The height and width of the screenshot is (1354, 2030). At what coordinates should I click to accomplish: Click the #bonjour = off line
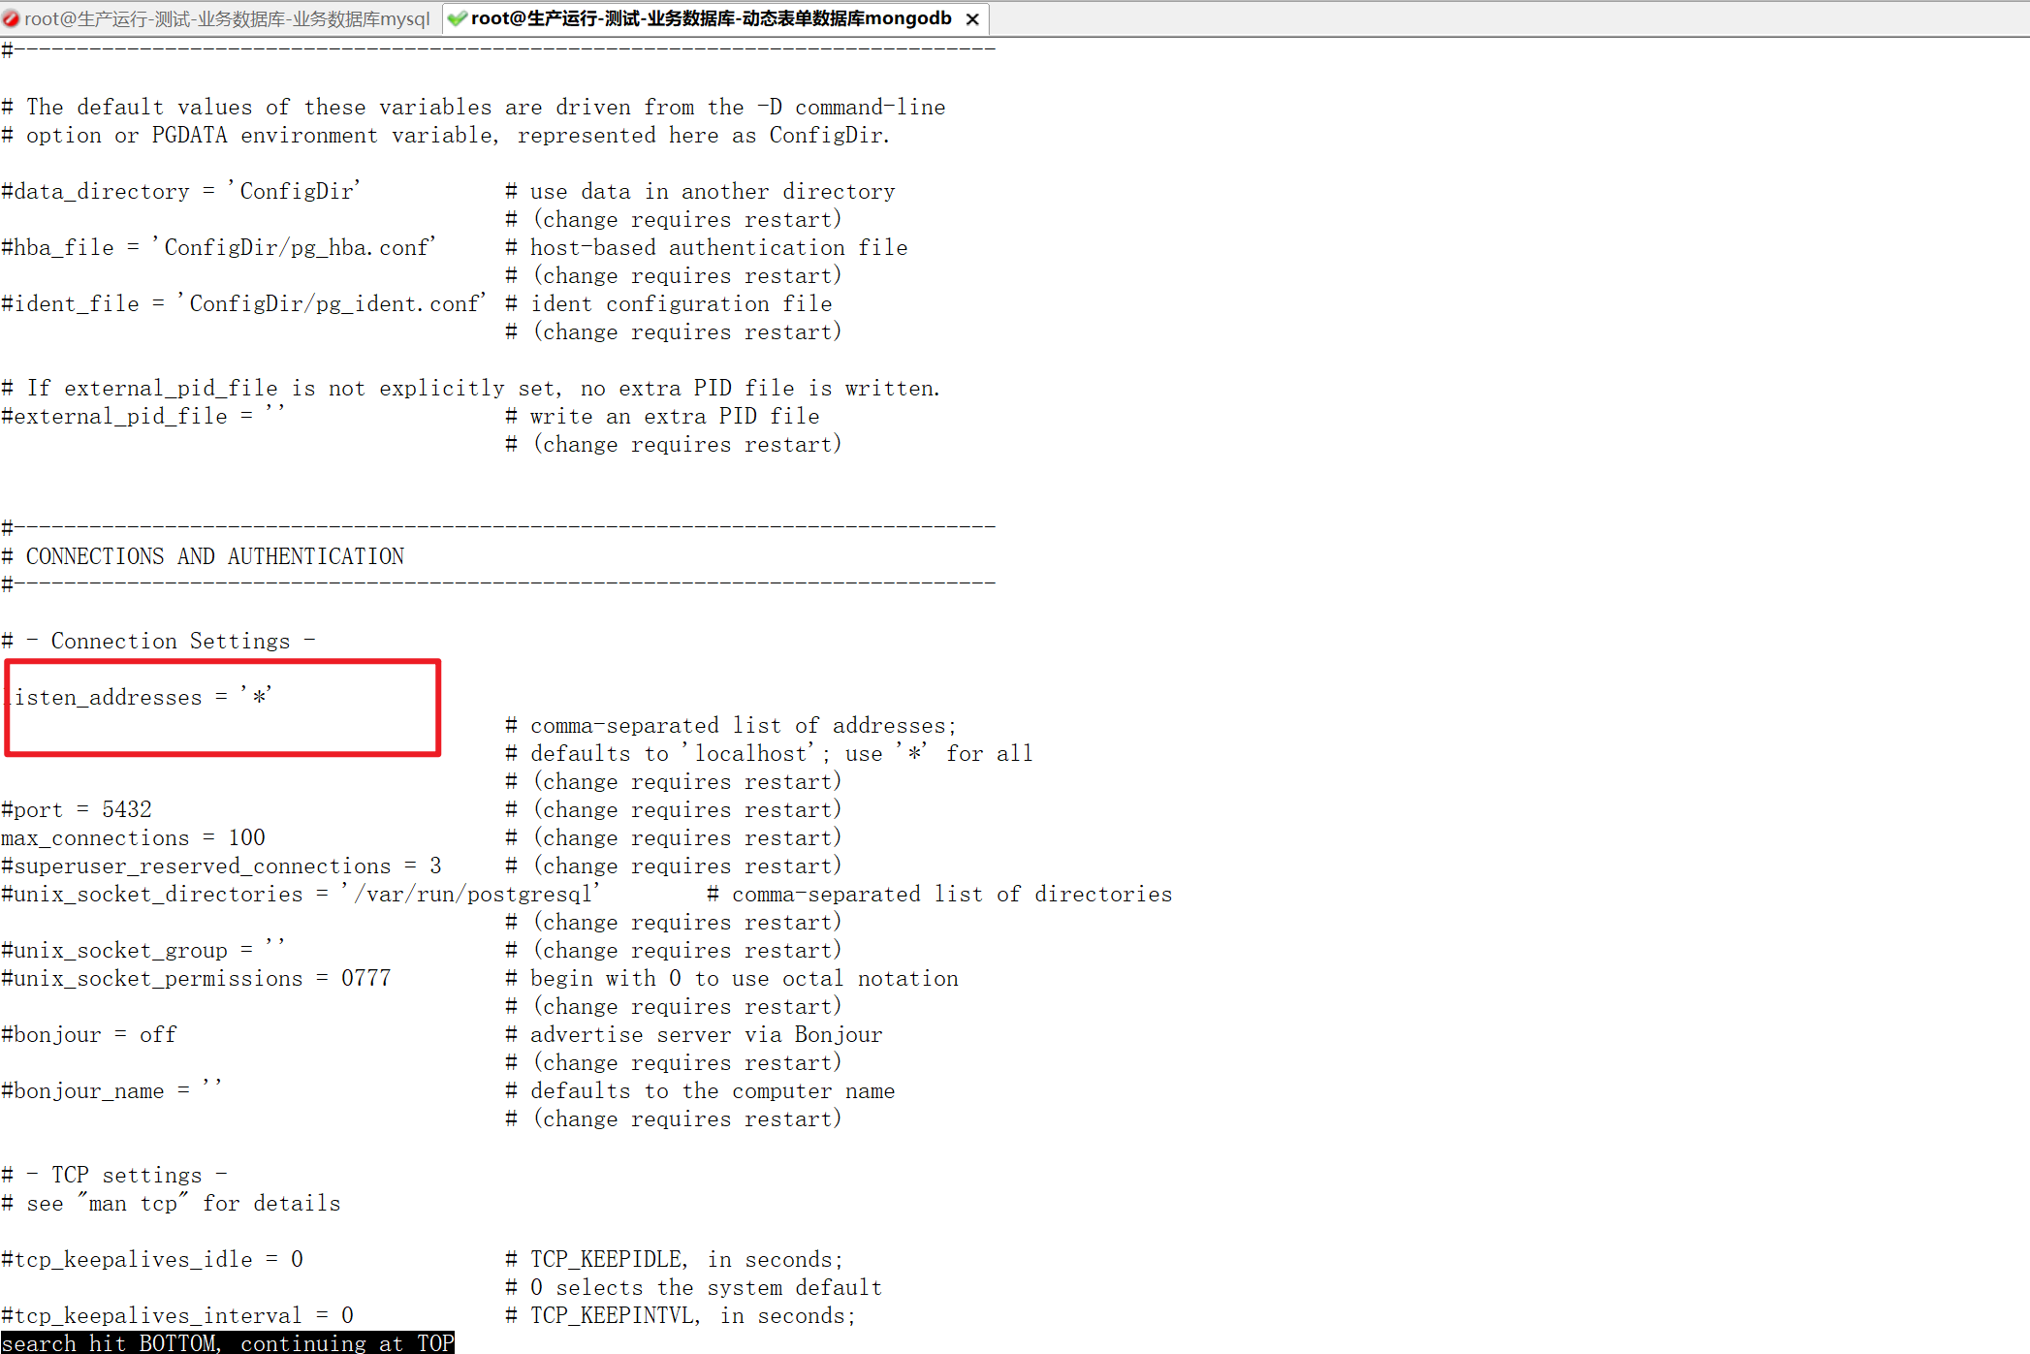point(89,1034)
